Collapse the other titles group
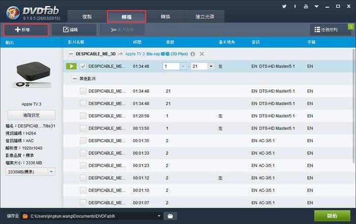Image resolution: width=356 pixels, height=224 pixels. click(x=74, y=79)
